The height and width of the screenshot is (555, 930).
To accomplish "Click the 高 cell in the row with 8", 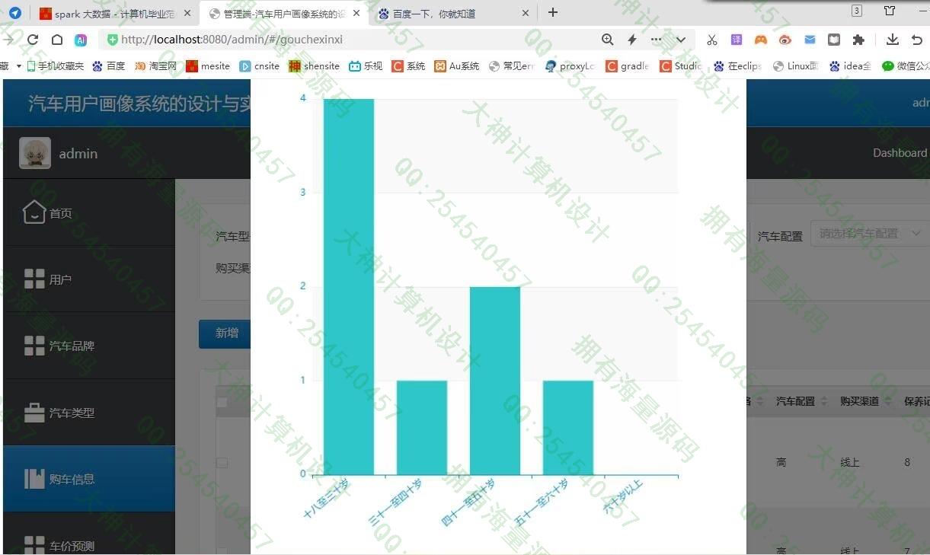I will (781, 462).
